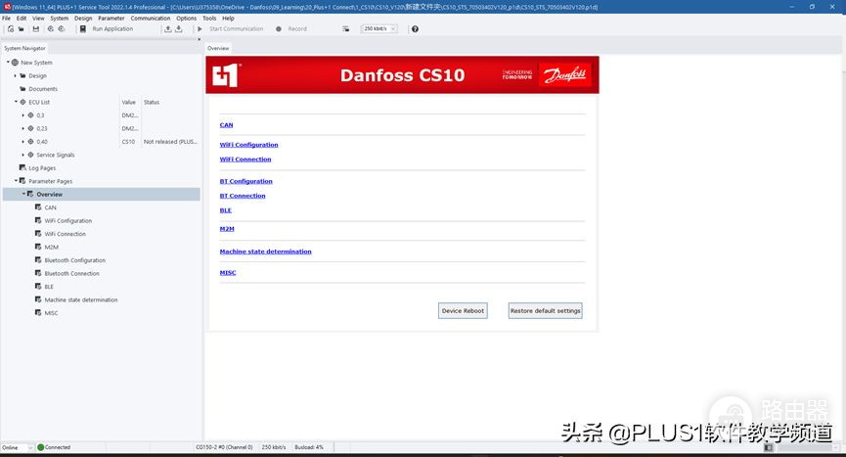Select BLE page in navigator tree

pyautogui.click(x=49, y=287)
